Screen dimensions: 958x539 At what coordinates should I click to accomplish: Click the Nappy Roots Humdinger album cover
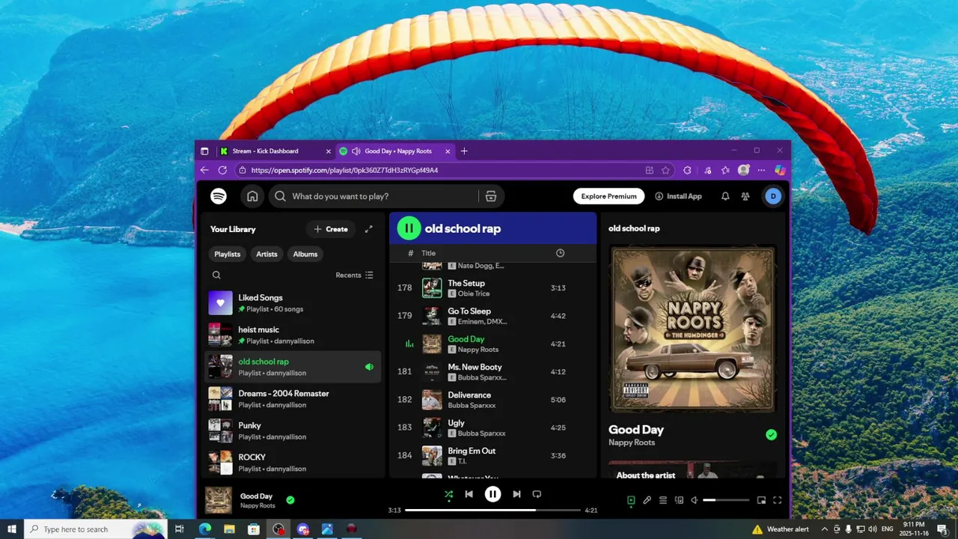point(692,329)
